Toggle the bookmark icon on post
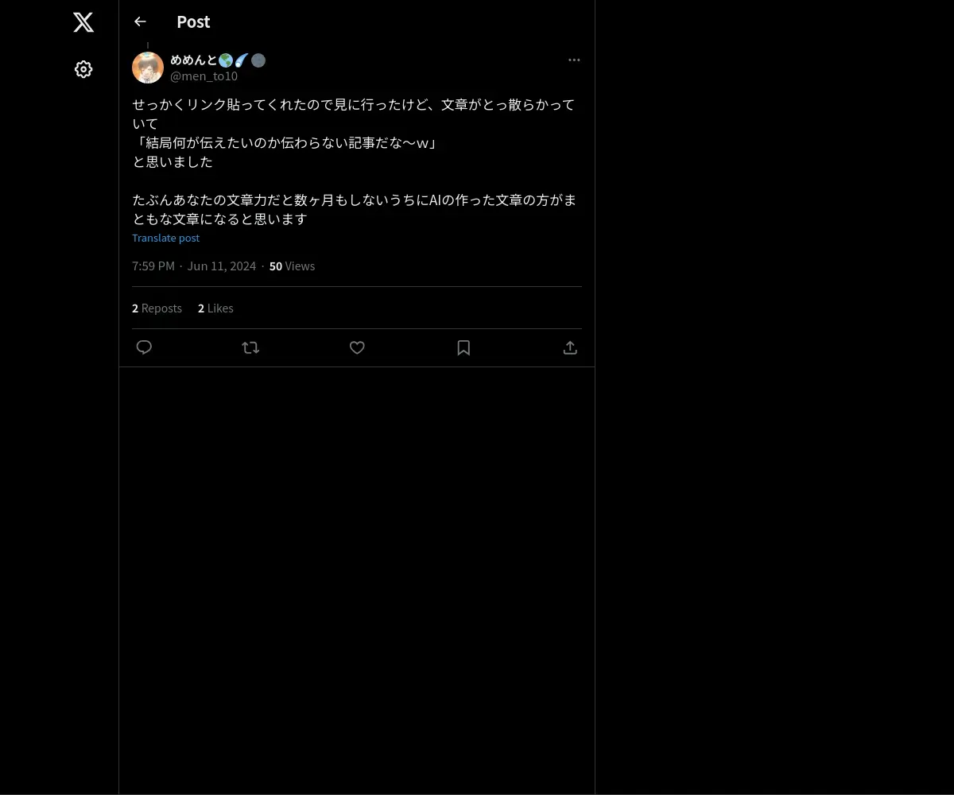954x795 pixels. click(x=463, y=347)
